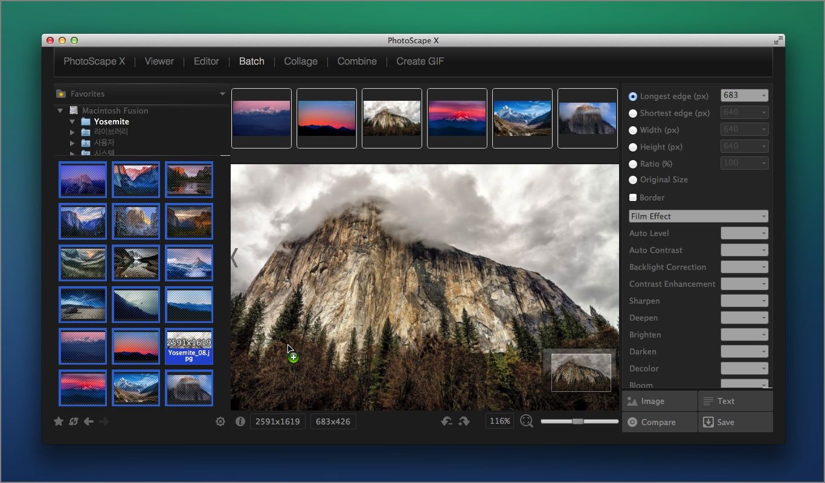Screen dimensions: 825x483
Task: Click the favorites star icon below the thumbnails
Action: pos(59,421)
